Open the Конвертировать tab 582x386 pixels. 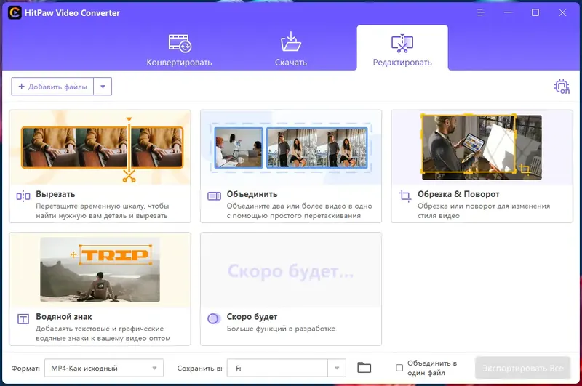click(179, 49)
